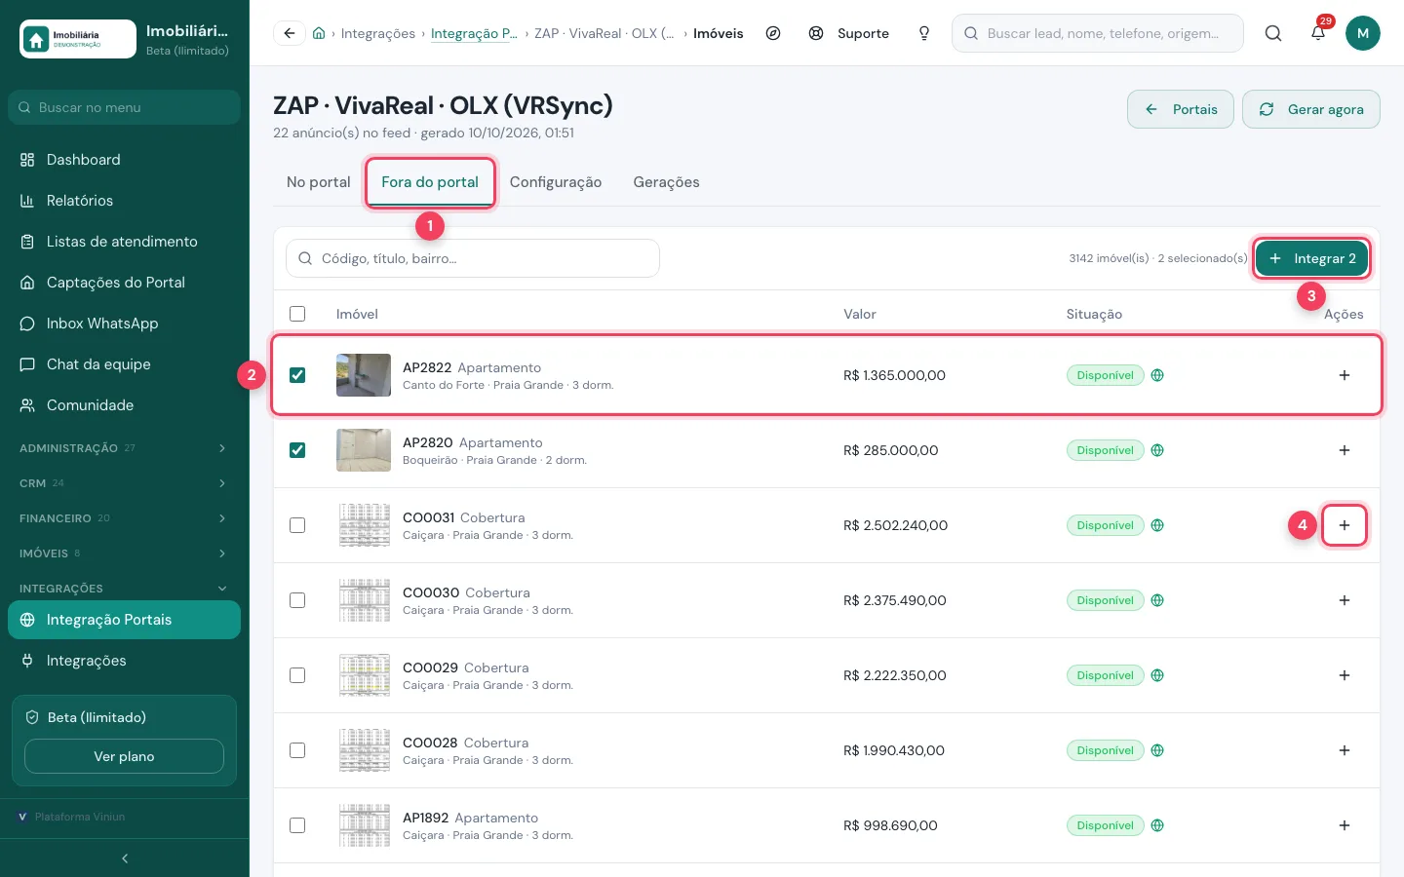Image resolution: width=1404 pixels, height=877 pixels.
Task: Switch to the No portal tab
Action: point(318,182)
